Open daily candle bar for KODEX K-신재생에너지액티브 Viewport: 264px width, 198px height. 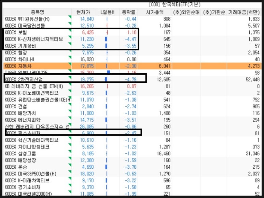106,39
